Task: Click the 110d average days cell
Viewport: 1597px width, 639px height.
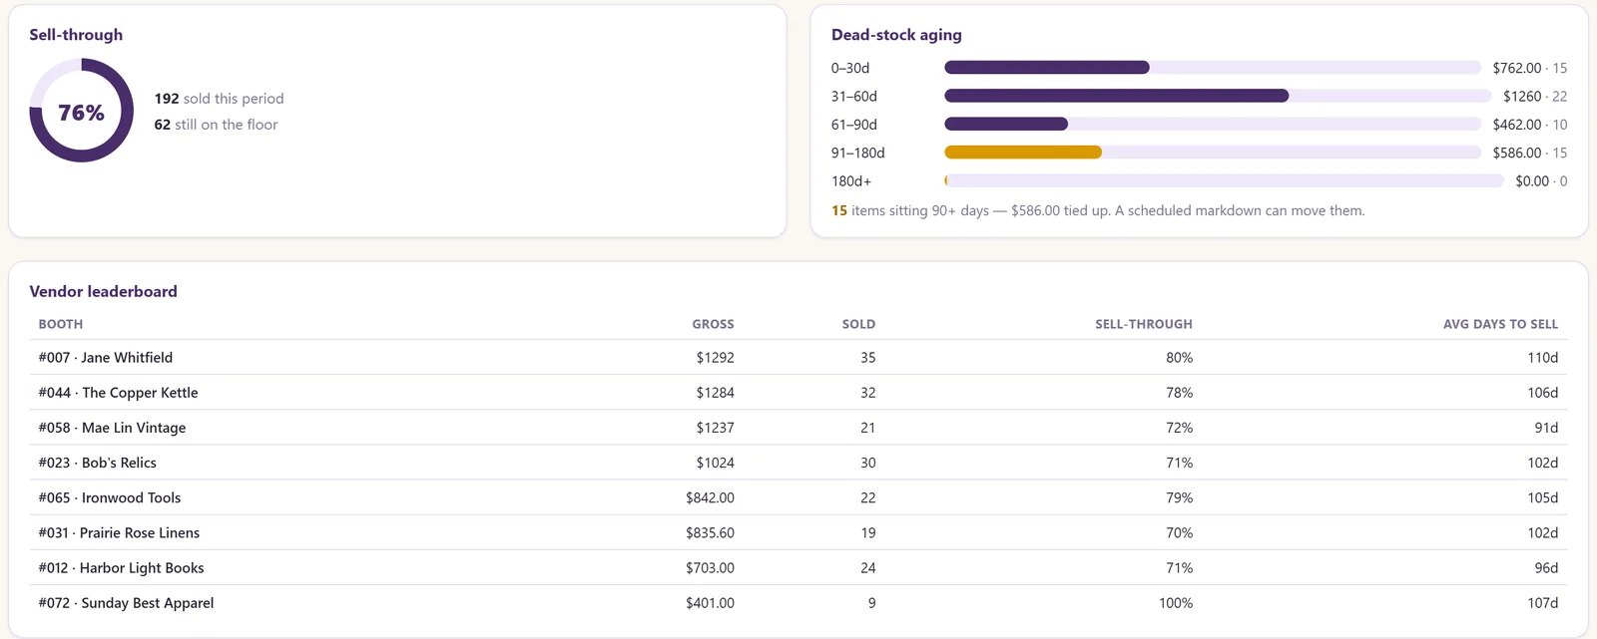Action: [1543, 357]
